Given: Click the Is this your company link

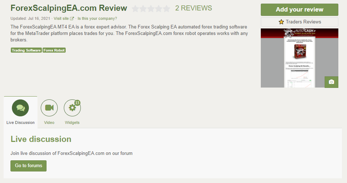Looking at the screenshot, I should pyautogui.click(x=97, y=19).
